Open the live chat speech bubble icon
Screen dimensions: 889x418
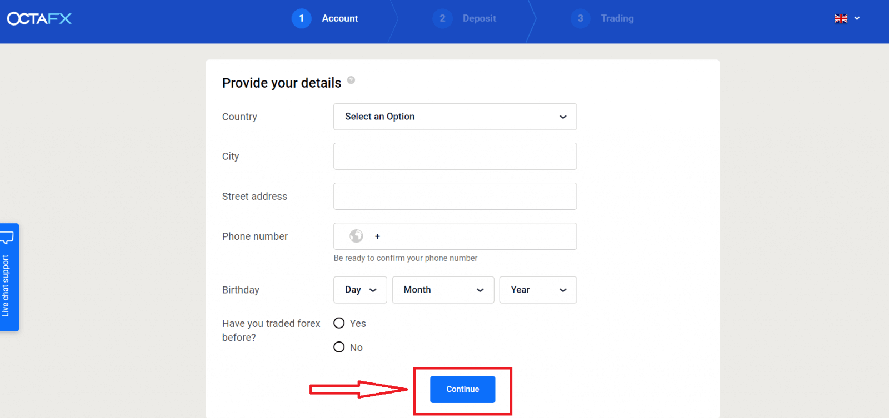coord(7,238)
